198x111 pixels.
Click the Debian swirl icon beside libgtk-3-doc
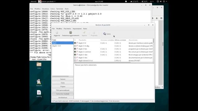tap(77, 58)
